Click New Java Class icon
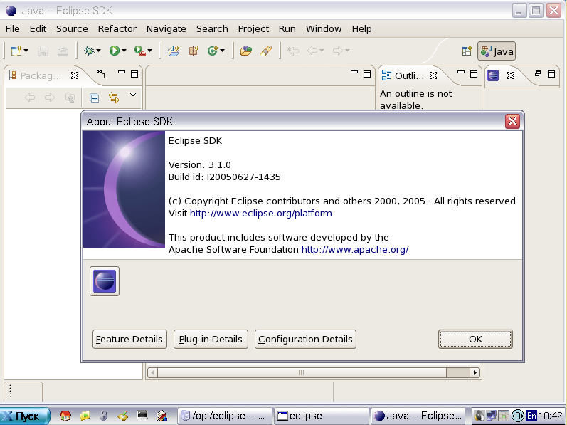 pyautogui.click(x=213, y=51)
